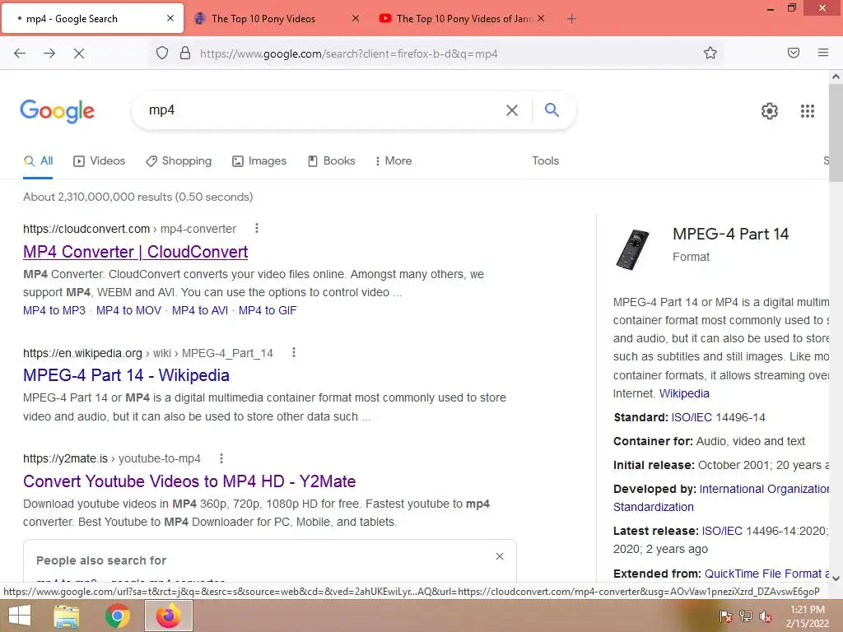Image resolution: width=843 pixels, height=632 pixels.
Task: Bookmark this page with the star
Action: [x=710, y=53]
